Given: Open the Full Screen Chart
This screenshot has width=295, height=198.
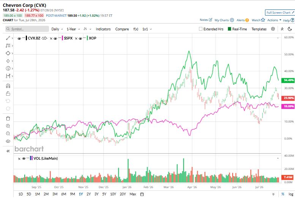Looking at the screenshot, I should 280,13.
